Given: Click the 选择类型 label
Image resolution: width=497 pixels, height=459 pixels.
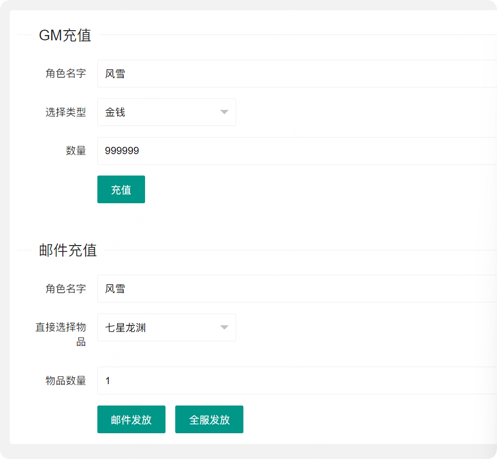Looking at the screenshot, I should (66, 112).
